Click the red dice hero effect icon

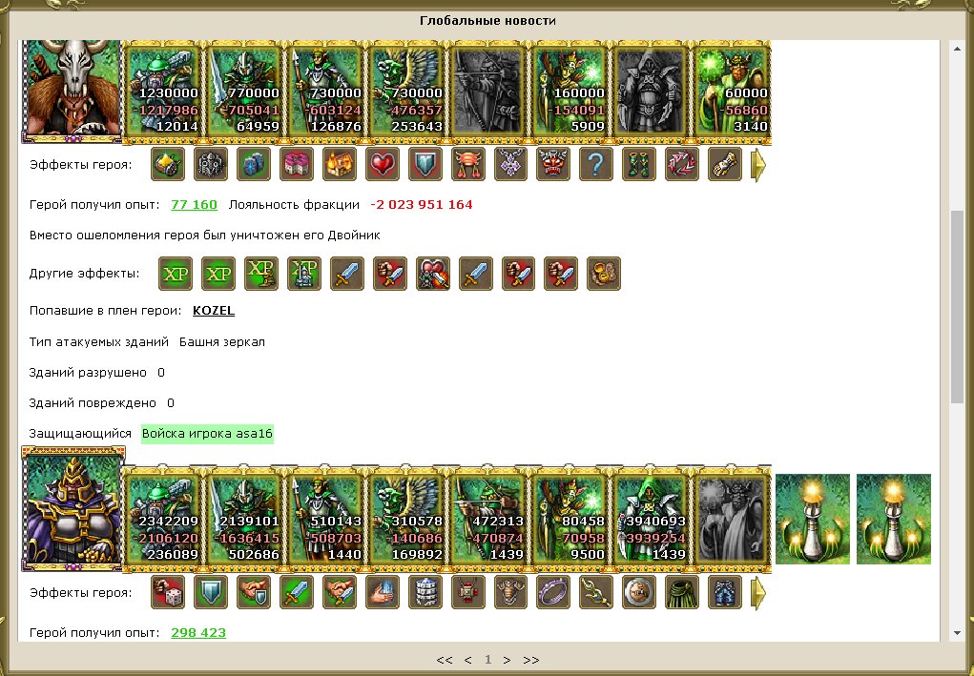coord(168,593)
